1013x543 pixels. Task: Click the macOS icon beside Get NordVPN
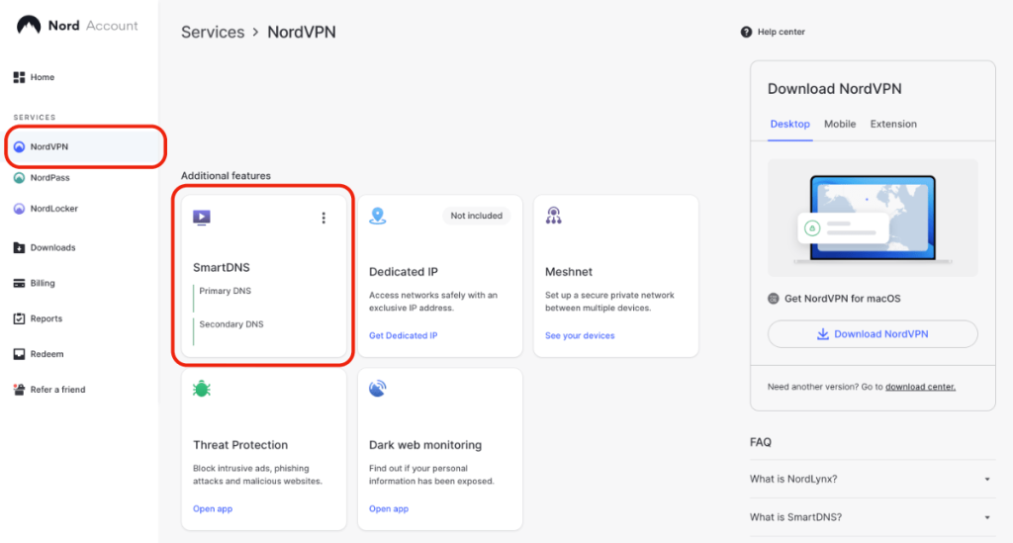coord(774,299)
